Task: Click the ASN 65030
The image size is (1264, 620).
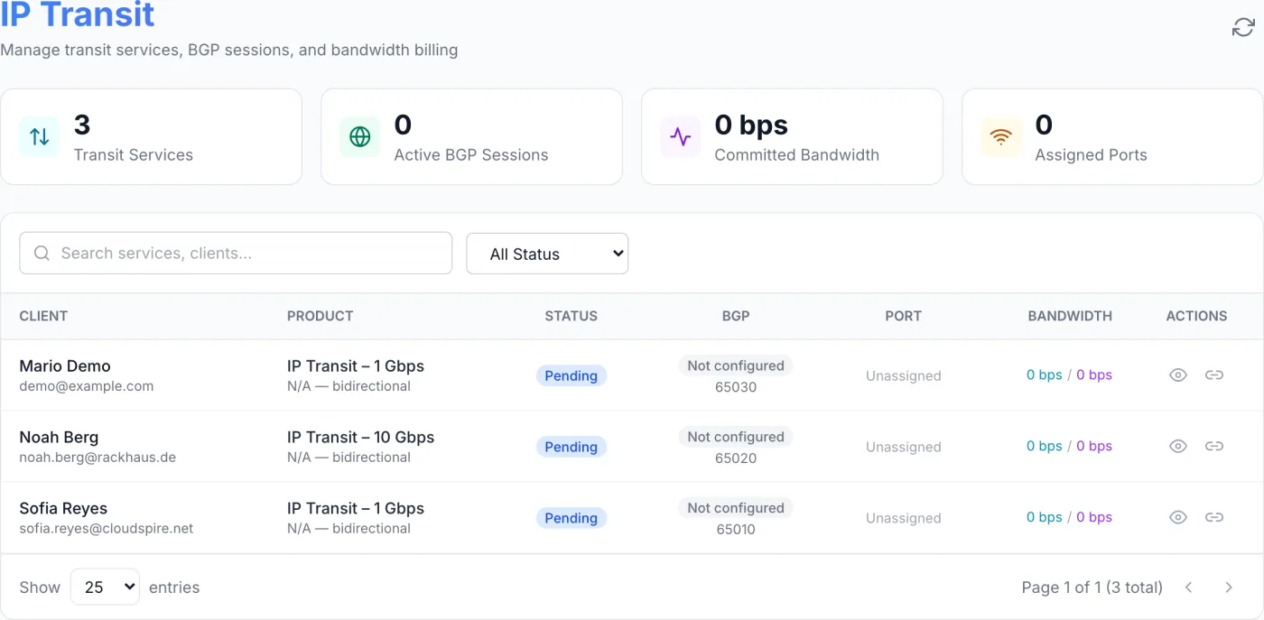Action: click(736, 387)
